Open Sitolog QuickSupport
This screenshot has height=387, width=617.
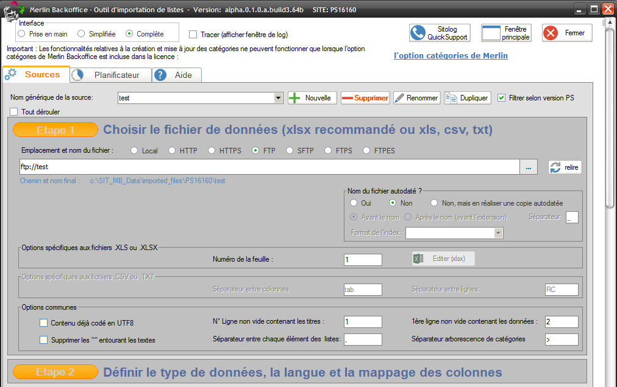tap(440, 33)
